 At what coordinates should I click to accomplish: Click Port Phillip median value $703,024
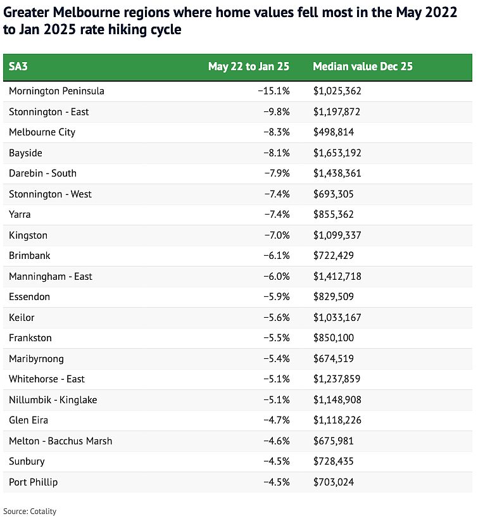tap(334, 482)
